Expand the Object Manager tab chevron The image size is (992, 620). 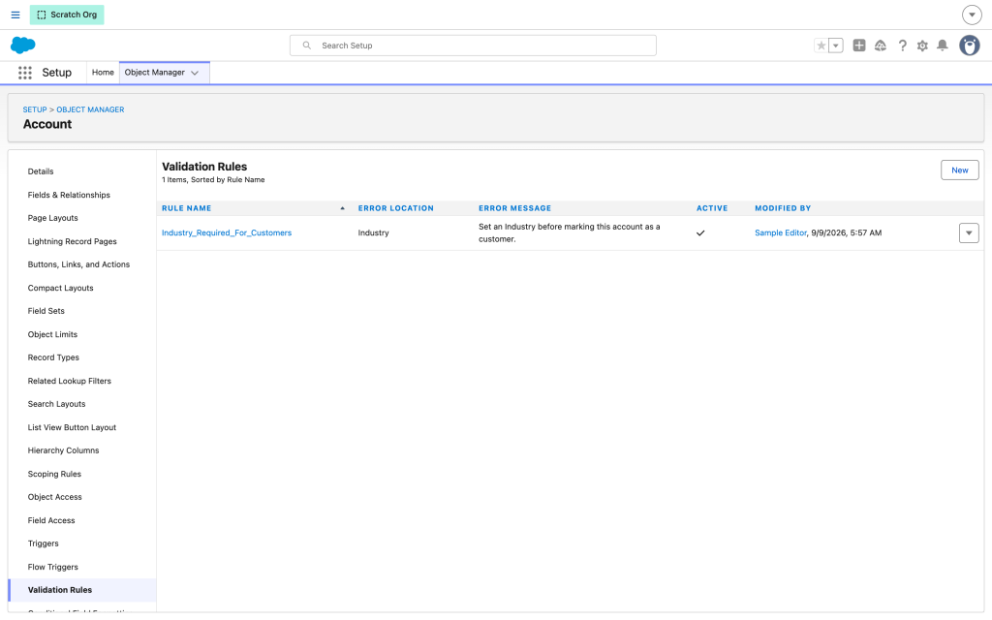click(x=195, y=73)
